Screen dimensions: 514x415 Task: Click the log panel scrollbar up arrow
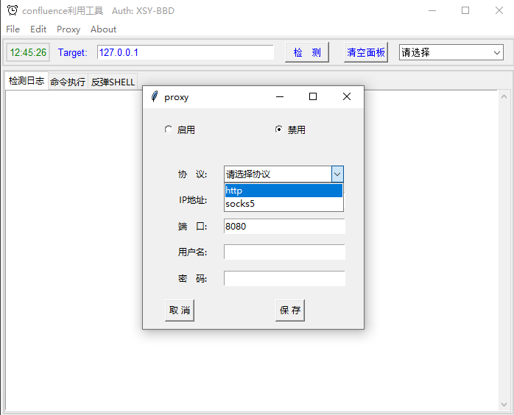504,96
